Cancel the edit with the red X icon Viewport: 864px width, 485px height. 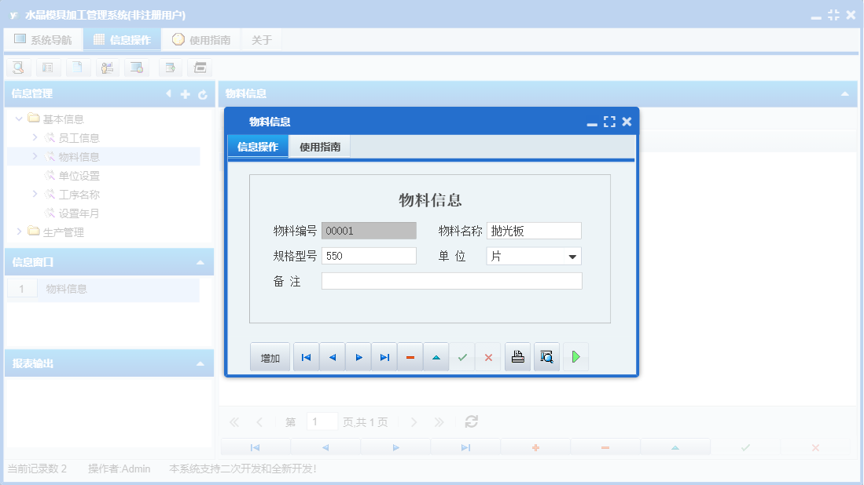pos(488,356)
